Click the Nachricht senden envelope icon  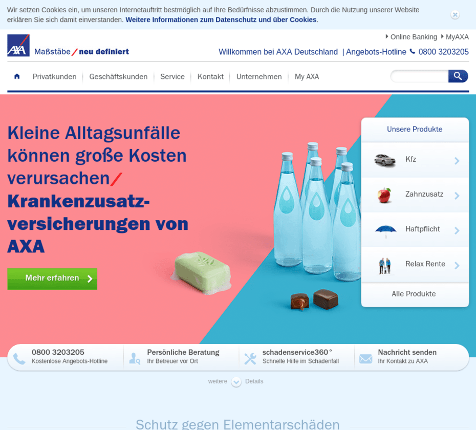pyautogui.click(x=365, y=358)
